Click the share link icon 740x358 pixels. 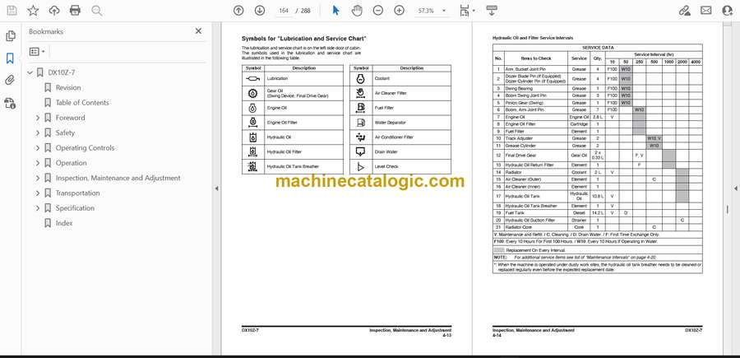point(684,11)
